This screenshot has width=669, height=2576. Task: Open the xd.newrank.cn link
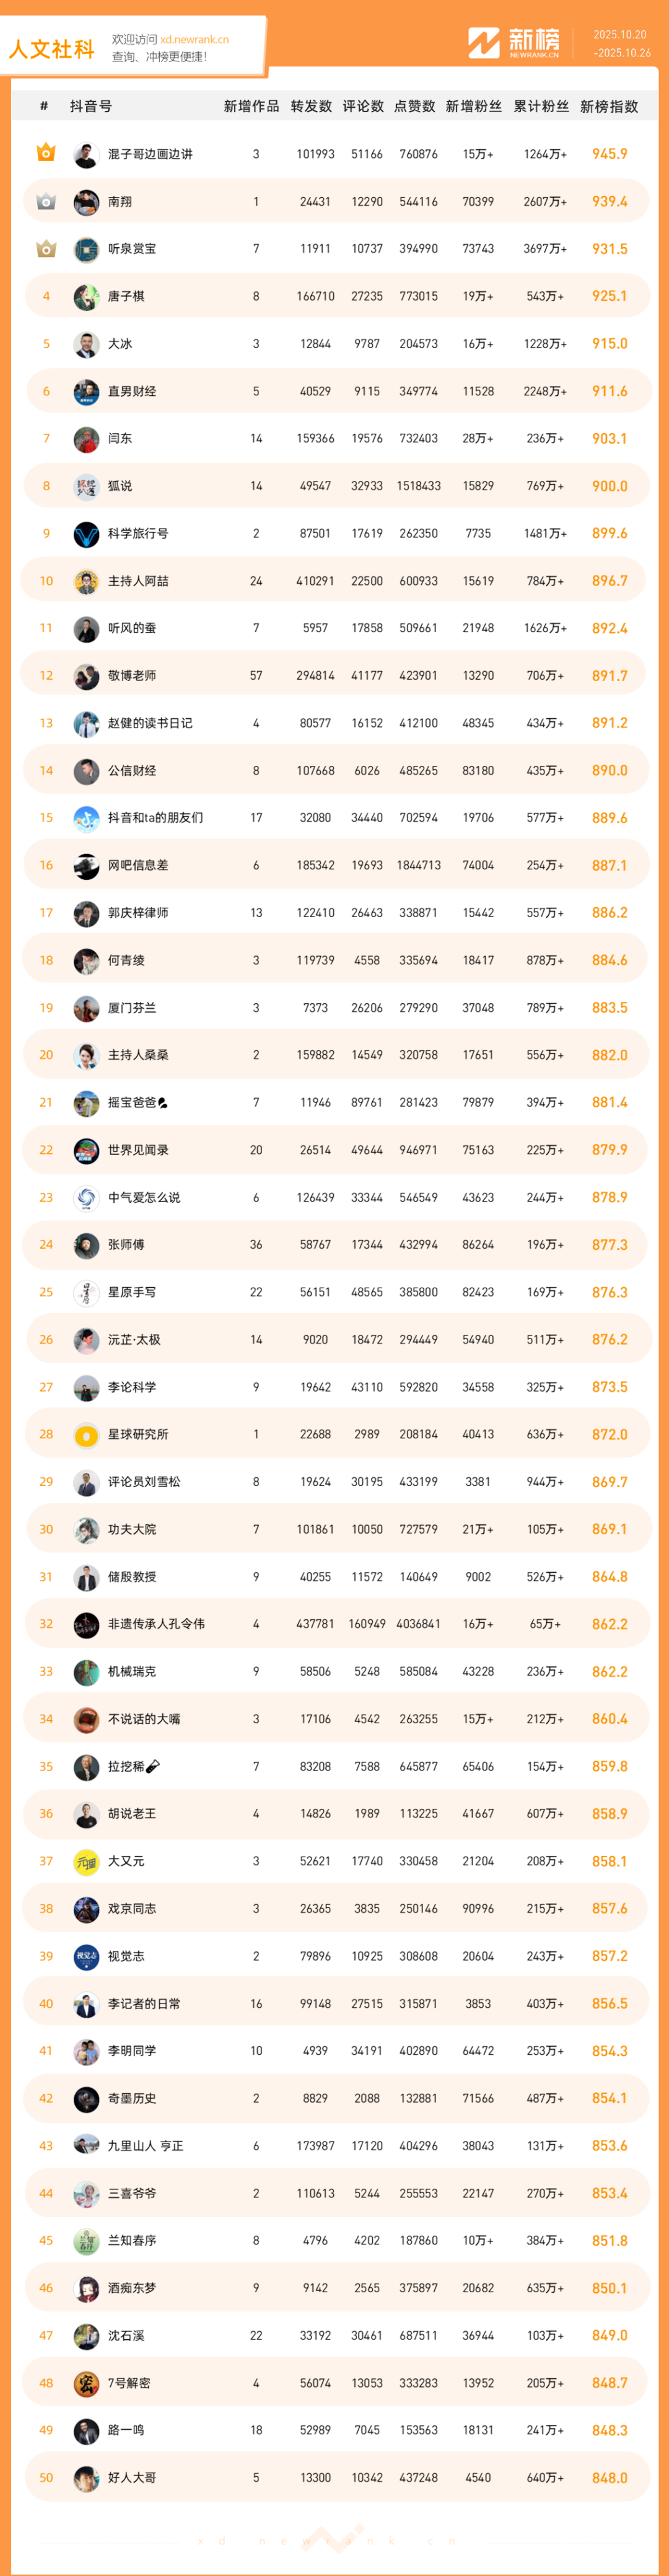(194, 40)
